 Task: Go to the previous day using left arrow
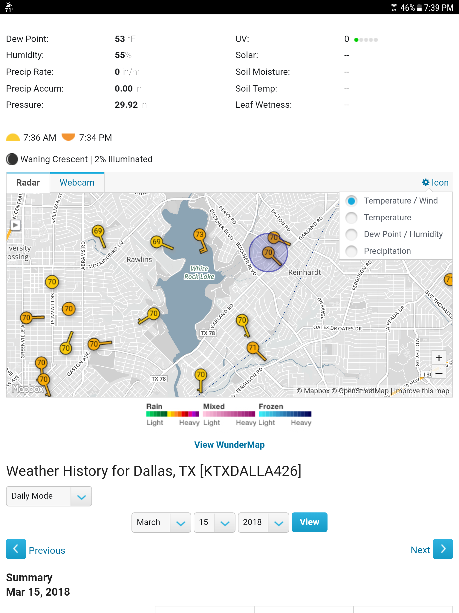pyautogui.click(x=16, y=549)
